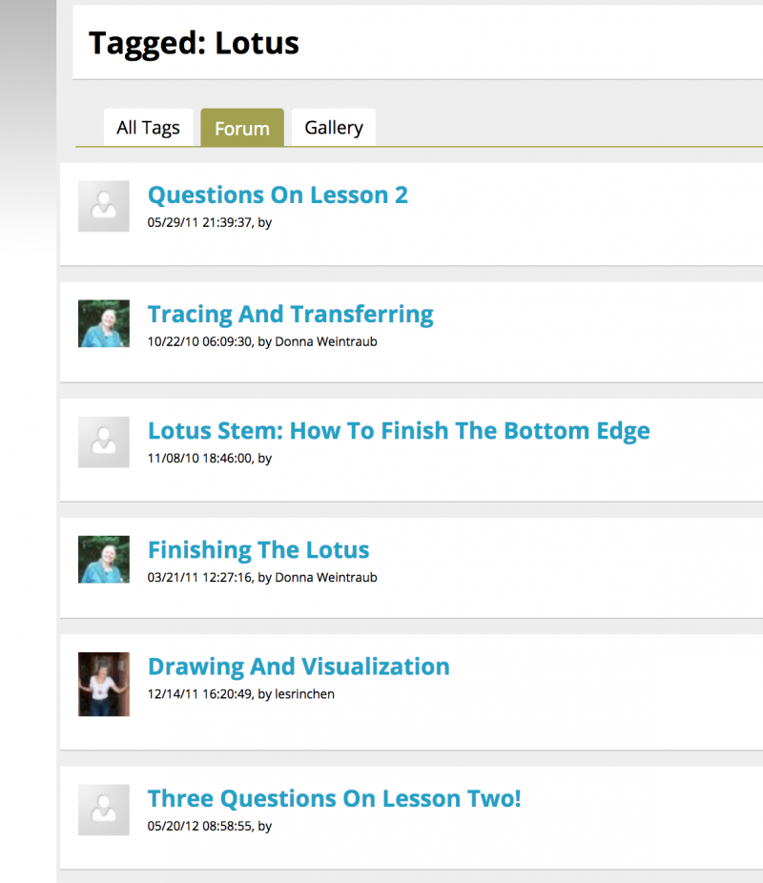Screen dimensions: 763x883
Task: Open Three Questions On Lesson Two! thread
Action: click(334, 798)
